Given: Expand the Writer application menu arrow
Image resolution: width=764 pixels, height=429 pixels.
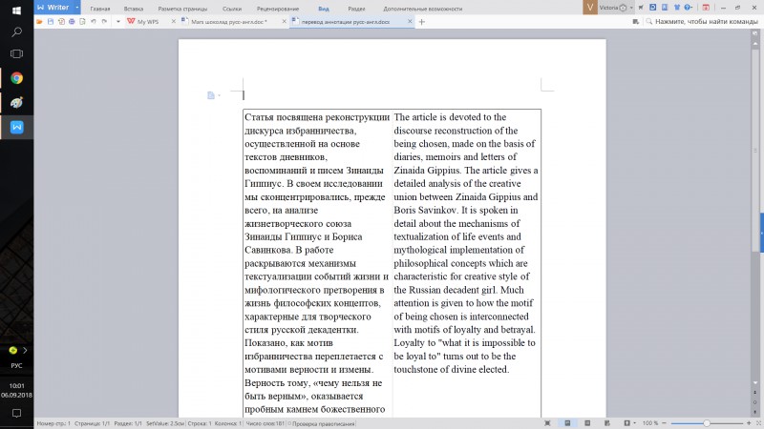Looking at the screenshot, I should tap(77, 8).
